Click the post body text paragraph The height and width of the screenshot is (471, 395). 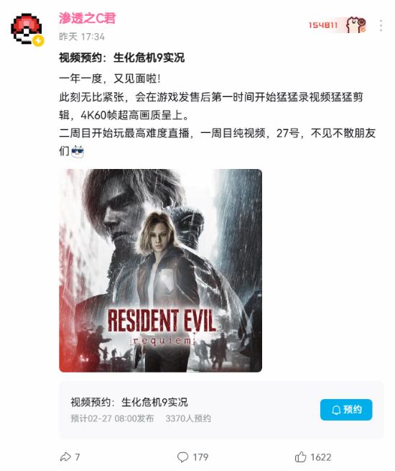coord(217,115)
